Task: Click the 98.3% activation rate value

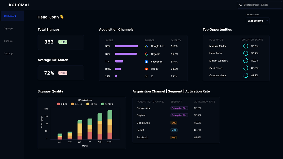Action: [x=198, y=108]
